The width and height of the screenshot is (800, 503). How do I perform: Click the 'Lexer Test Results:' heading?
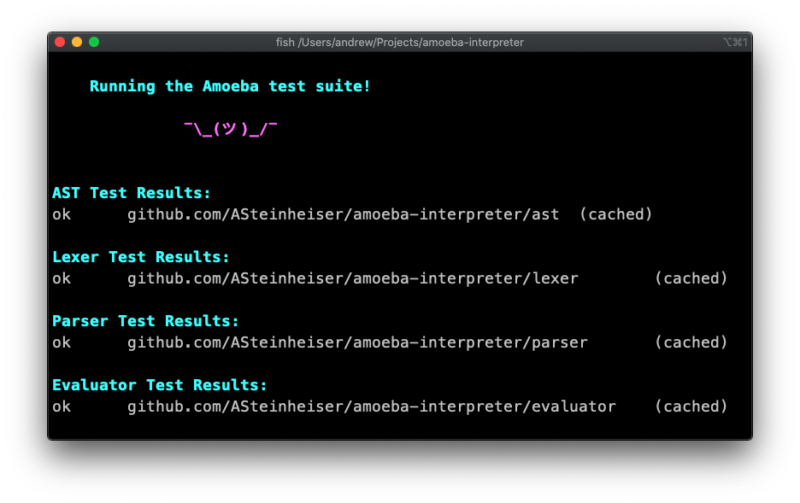click(141, 257)
